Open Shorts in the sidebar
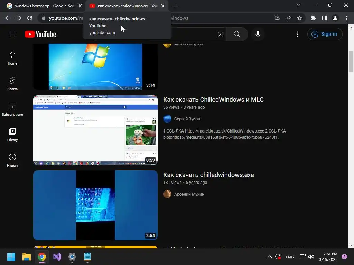 12,84
